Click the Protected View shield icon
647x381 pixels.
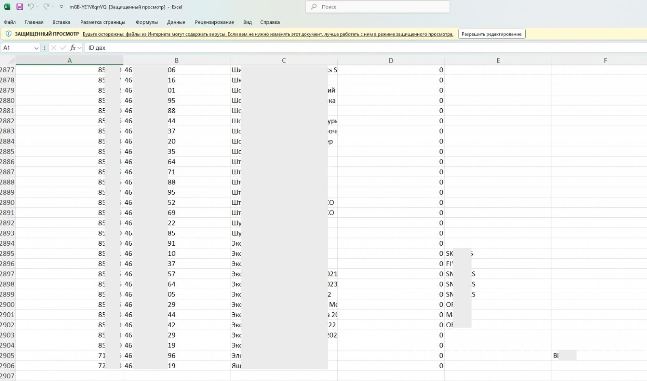8,34
